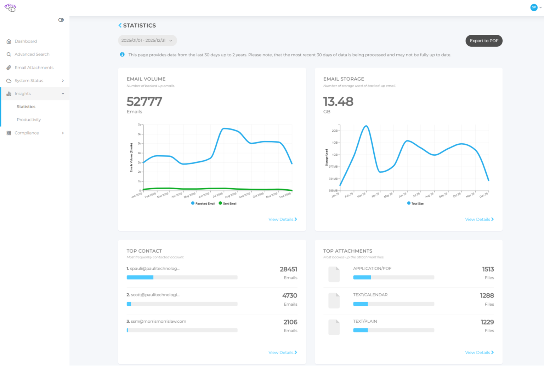Toggle Sent Email series in legend
The image size is (544, 368).
point(227,203)
